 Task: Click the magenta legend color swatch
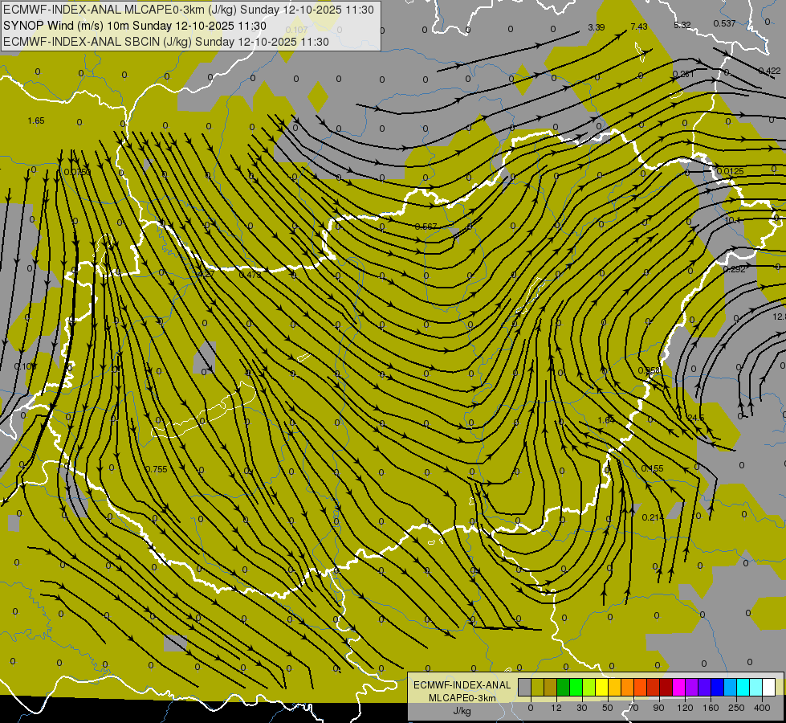pos(678,687)
